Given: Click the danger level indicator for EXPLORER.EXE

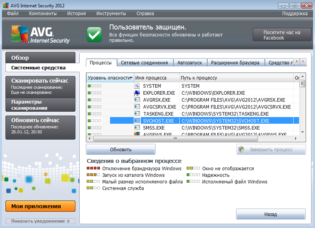Looking at the screenshot, I should tap(94, 93).
